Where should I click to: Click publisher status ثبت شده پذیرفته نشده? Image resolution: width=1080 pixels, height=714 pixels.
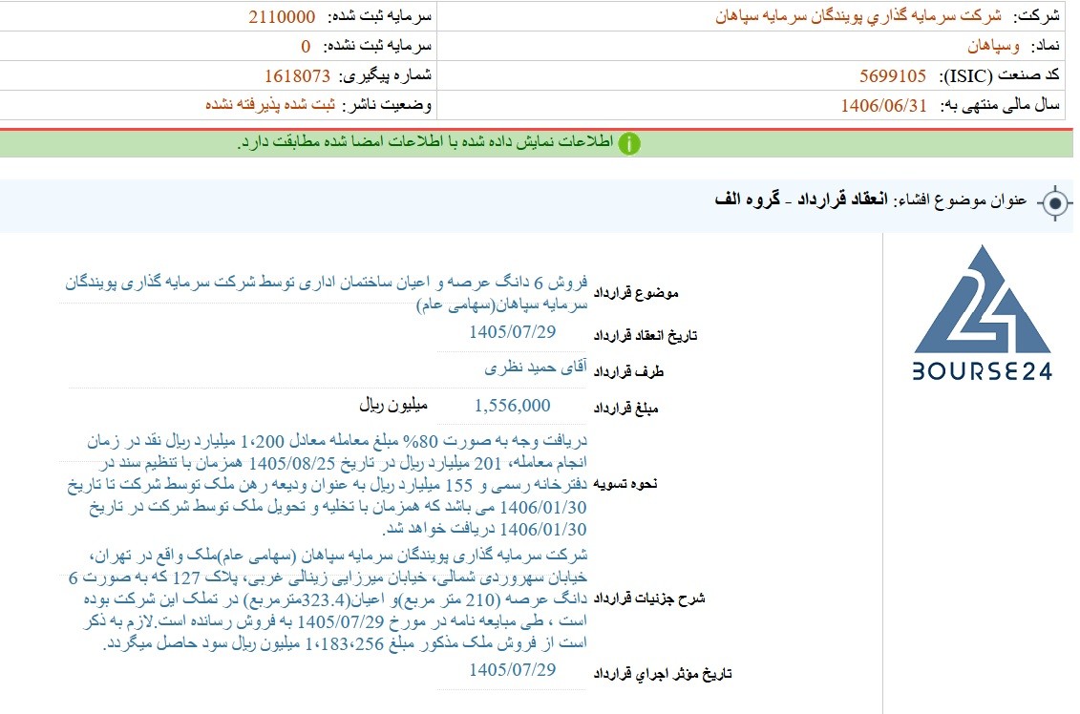pyautogui.click(x=270, y=105)
